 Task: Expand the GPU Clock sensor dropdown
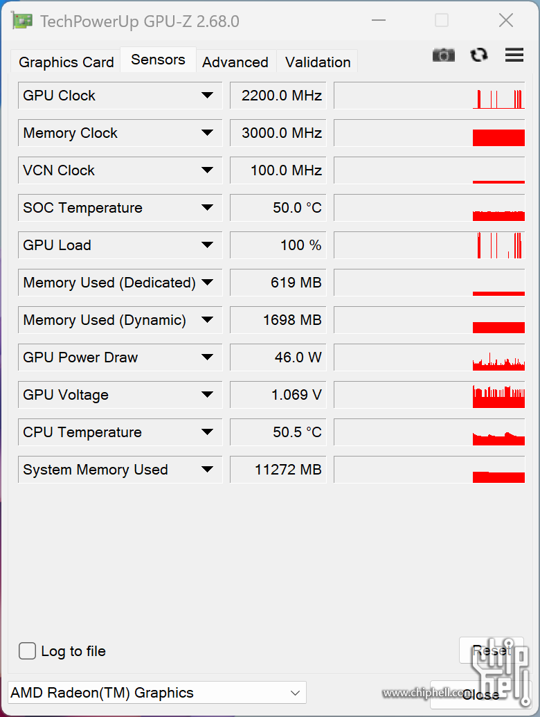tap(207, 96)
